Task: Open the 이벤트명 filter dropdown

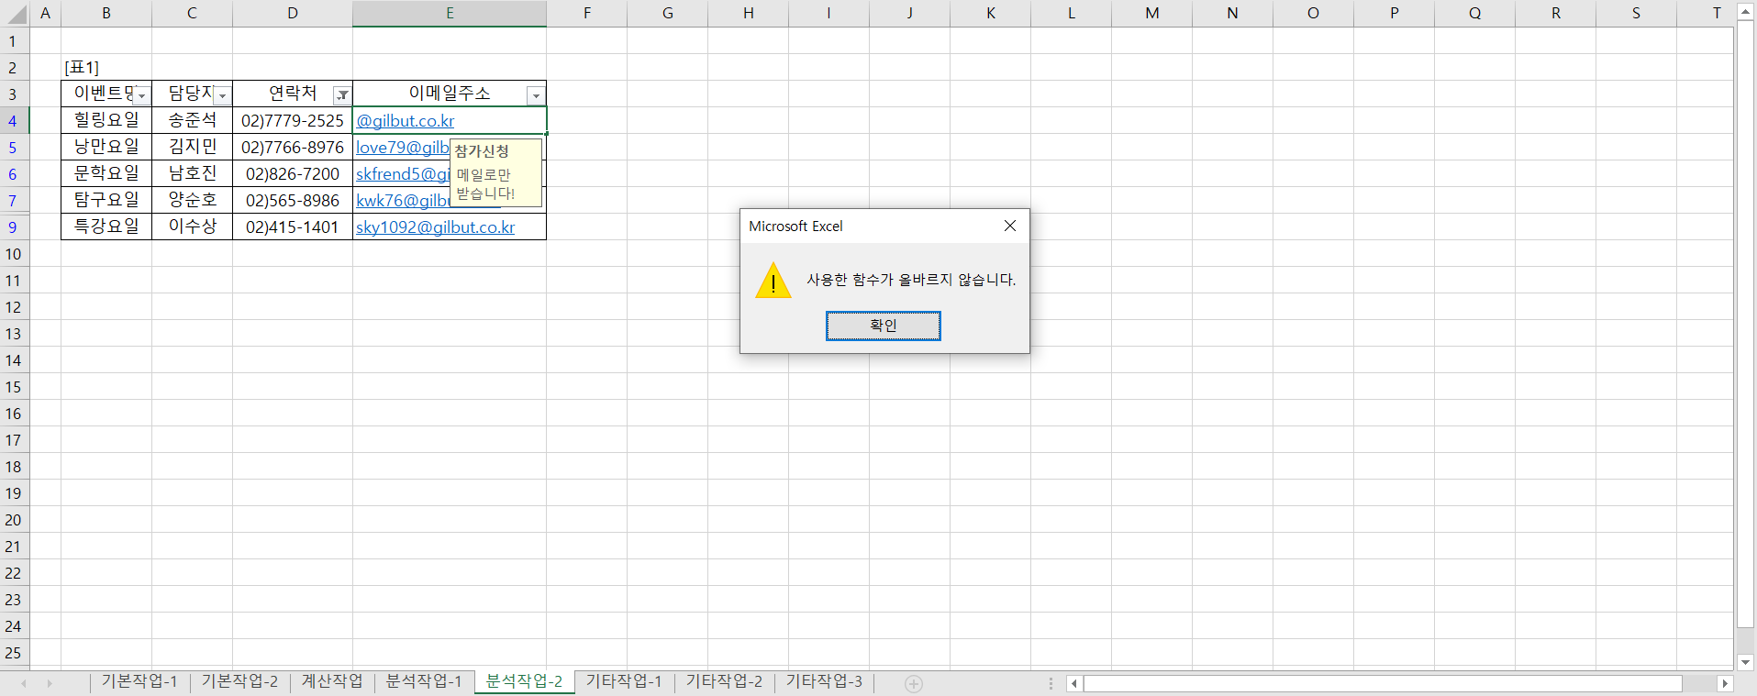Action: (141, 95)
